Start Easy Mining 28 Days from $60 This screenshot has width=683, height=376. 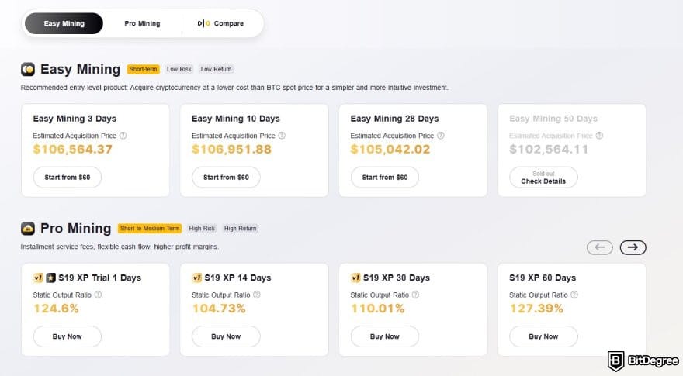click(385, 178)
